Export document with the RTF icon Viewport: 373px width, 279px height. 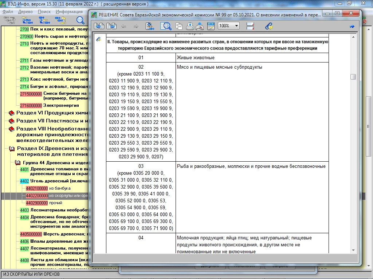211,26
